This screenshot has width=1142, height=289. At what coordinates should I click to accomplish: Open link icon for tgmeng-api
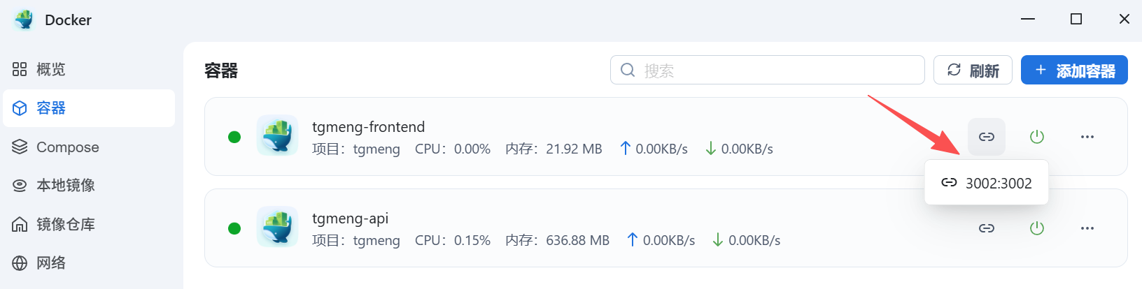coord(987,228)
